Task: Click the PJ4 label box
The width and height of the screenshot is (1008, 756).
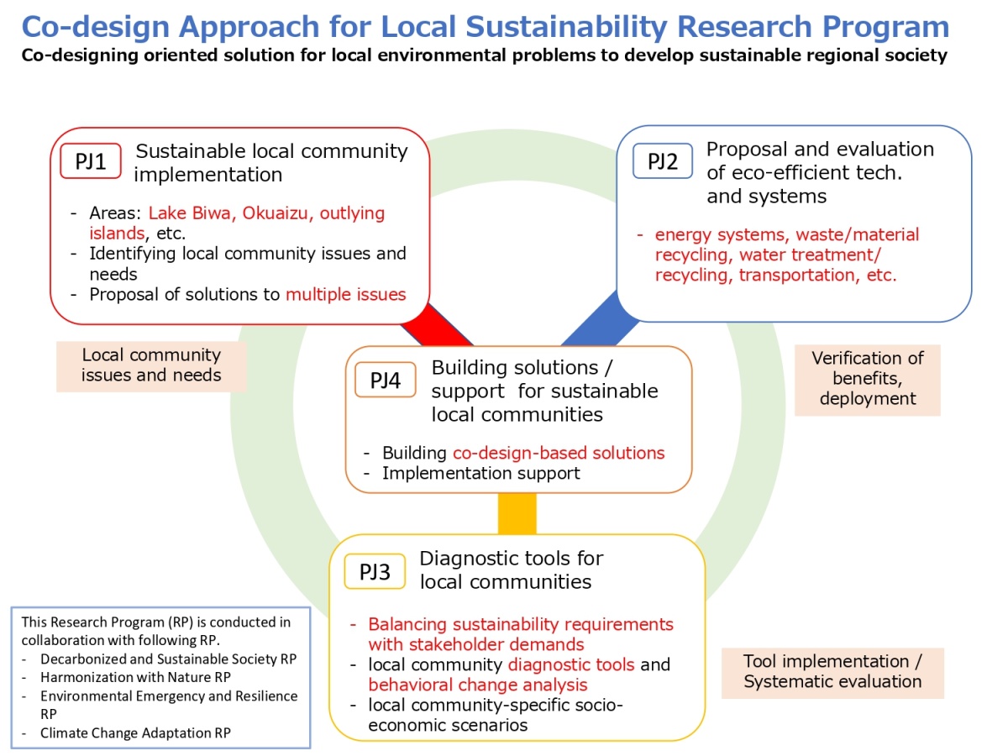Action: click(386, 380)
